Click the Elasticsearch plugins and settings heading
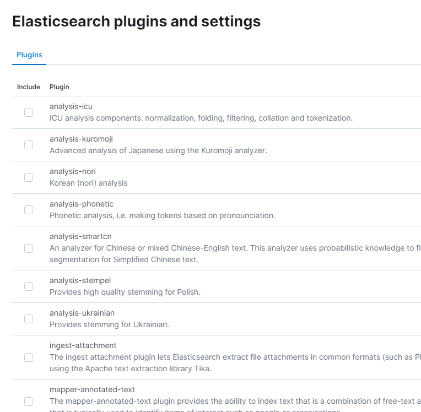The width and height of the screenshot is (421, 412). (x=136, y=21)
